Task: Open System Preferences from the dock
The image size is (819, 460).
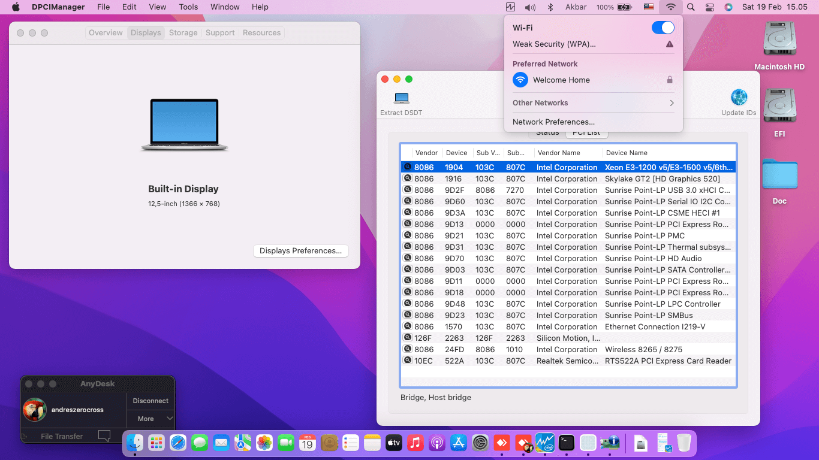Action: [x=480, y=443]
